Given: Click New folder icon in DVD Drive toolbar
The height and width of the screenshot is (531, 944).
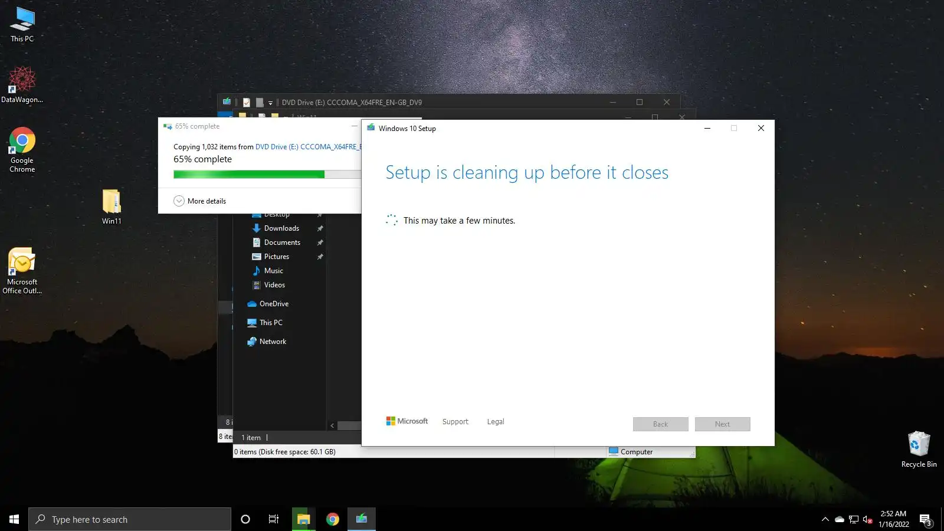Looking at the screenshot, I should (x=260, y=102).
